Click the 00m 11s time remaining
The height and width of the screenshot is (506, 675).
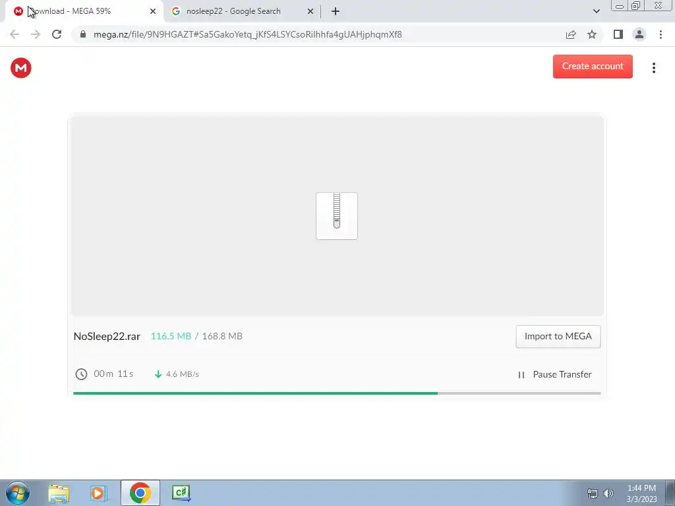[113, 374]
